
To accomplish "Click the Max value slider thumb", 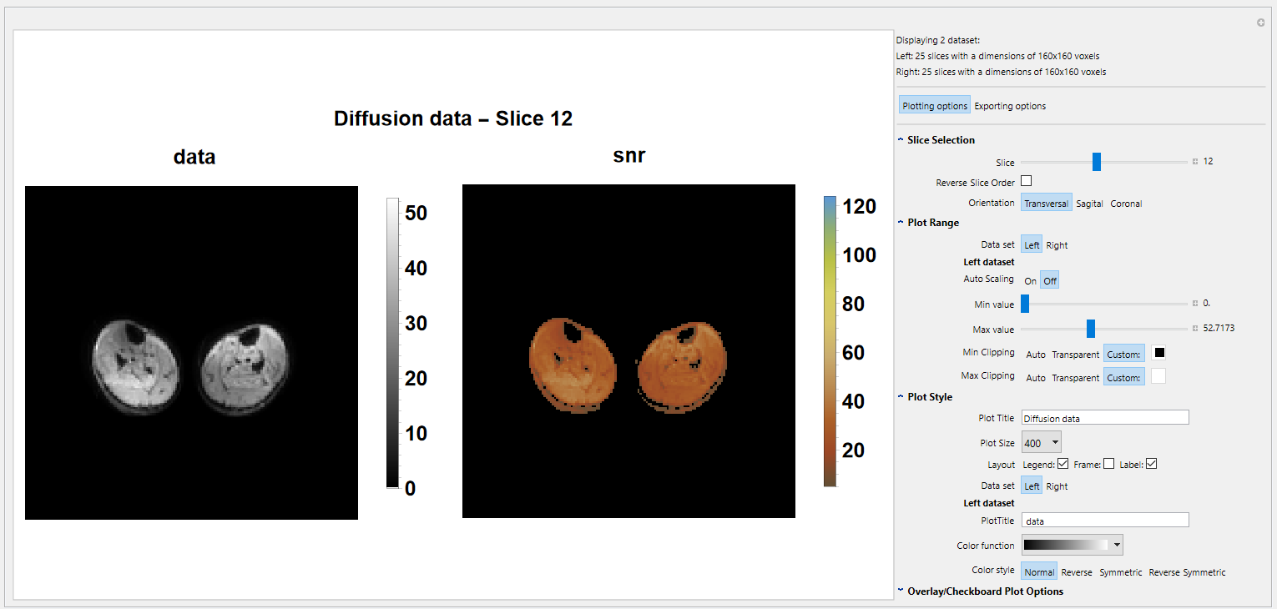I will (x=1091, y=328).
